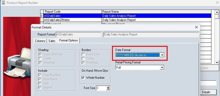Image resolution: width=220 pixels, height=96 pixels.
Task: Click the report list scrollbar down arrow
Action: (217, 63)
